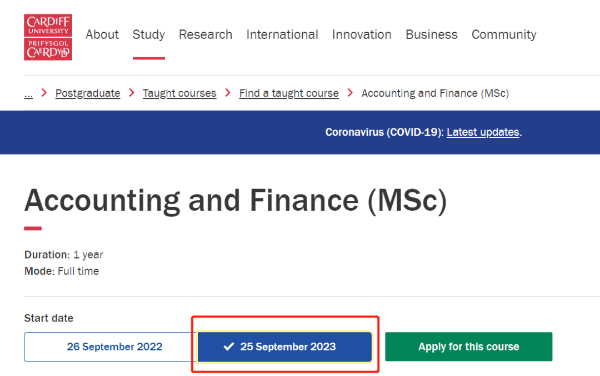Viewport: 600px width, 376px height.
Task: Click the Cardiff University logo
Action: (x=48, y=37)
